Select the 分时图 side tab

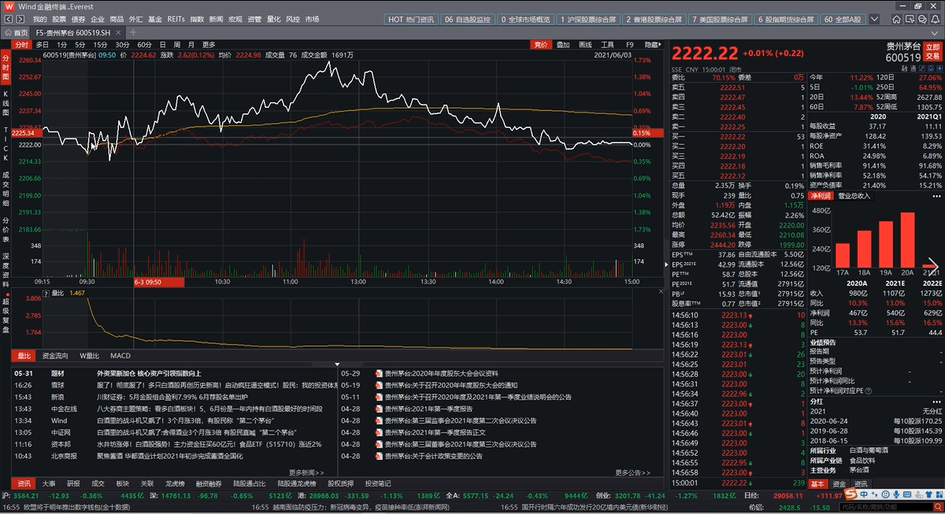click(x=6, y=68)
